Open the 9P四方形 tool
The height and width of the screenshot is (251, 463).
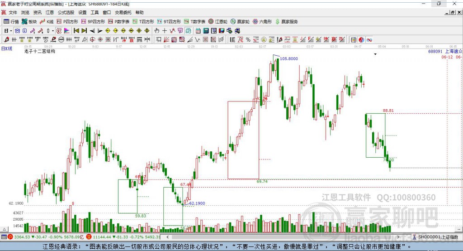(x=93, y=22)
